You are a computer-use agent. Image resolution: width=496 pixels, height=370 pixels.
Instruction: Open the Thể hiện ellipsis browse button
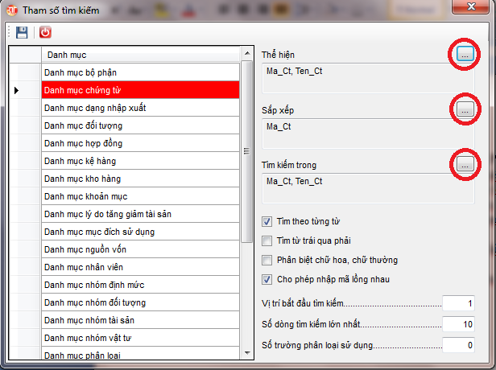(x=465, y=54)
